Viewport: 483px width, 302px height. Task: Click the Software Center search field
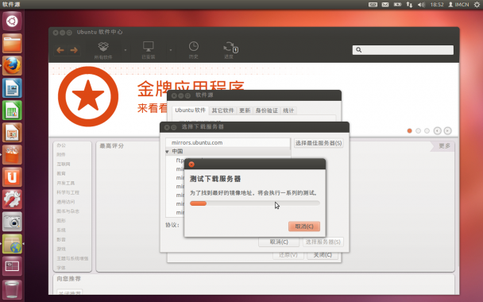(x=403, y=50)
